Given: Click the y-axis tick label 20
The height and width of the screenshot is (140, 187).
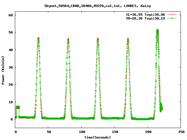Looking at the screenshot, I should pyautogui.click(x=11, y=85).
